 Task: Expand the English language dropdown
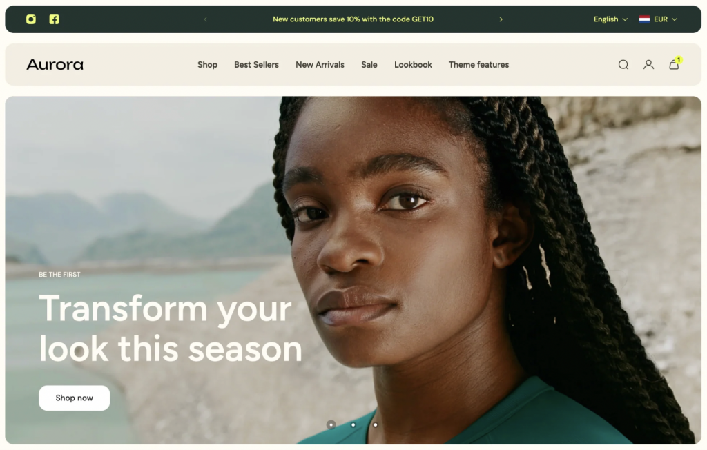point(610,19)
